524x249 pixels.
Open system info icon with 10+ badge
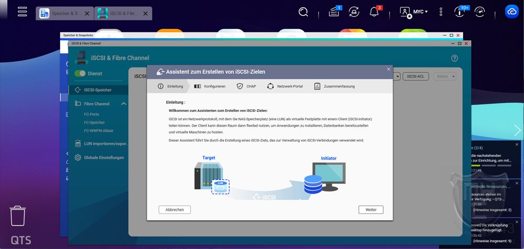coord(461,12)
